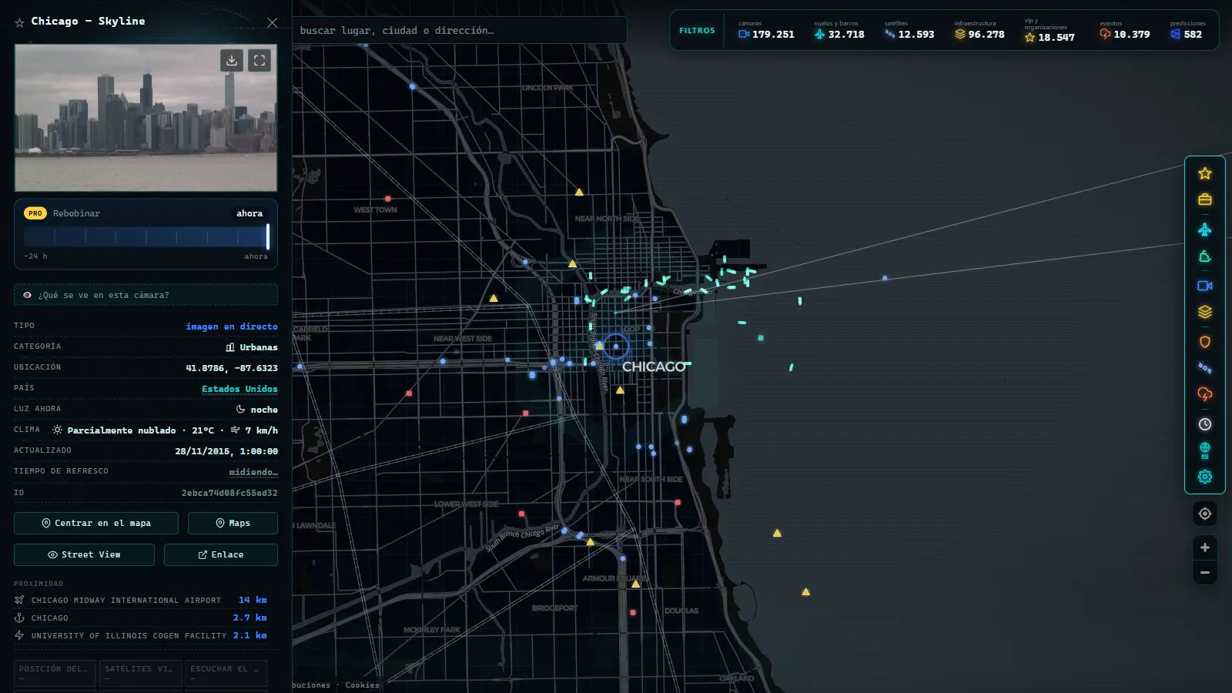Open Chicago Midway International Airport proximity row
This screenshot has width=1232, height=693.
point(141,600)
